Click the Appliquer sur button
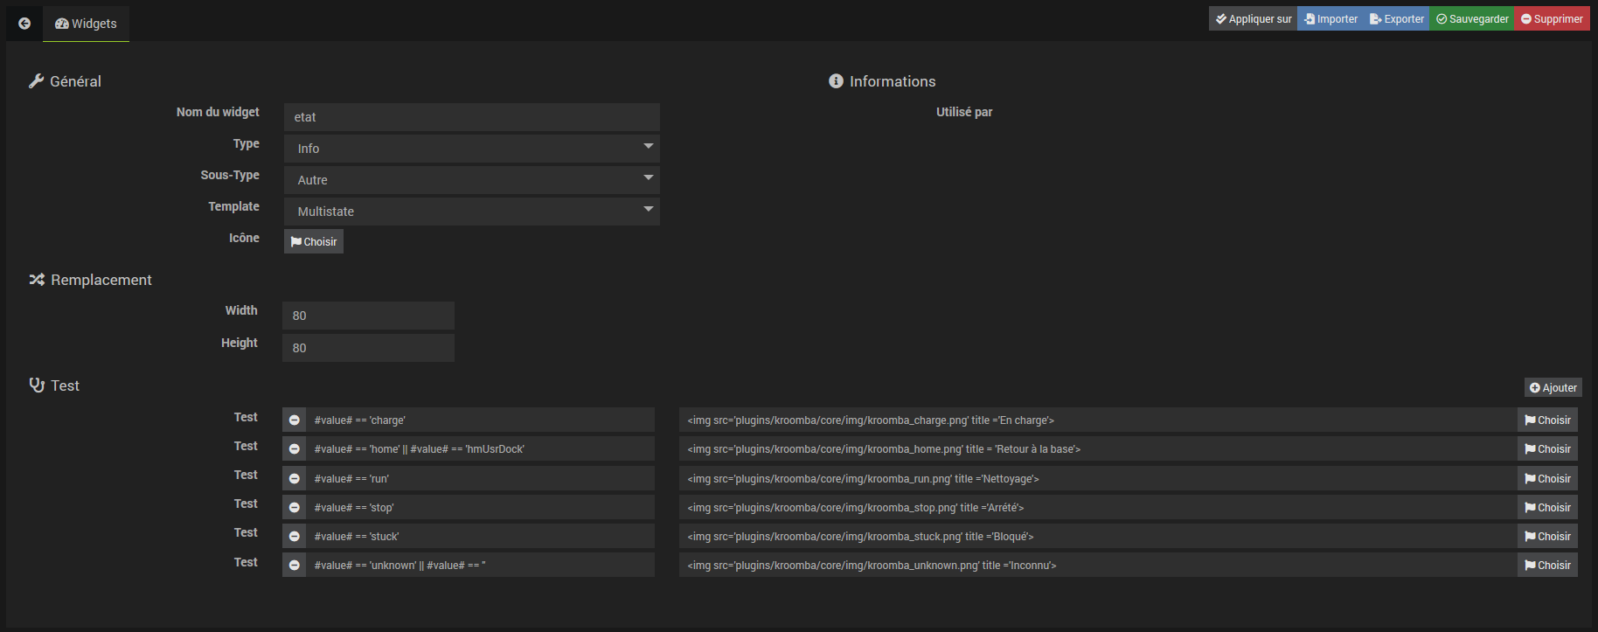1598x632 pixels. (x=1254, y=19)
